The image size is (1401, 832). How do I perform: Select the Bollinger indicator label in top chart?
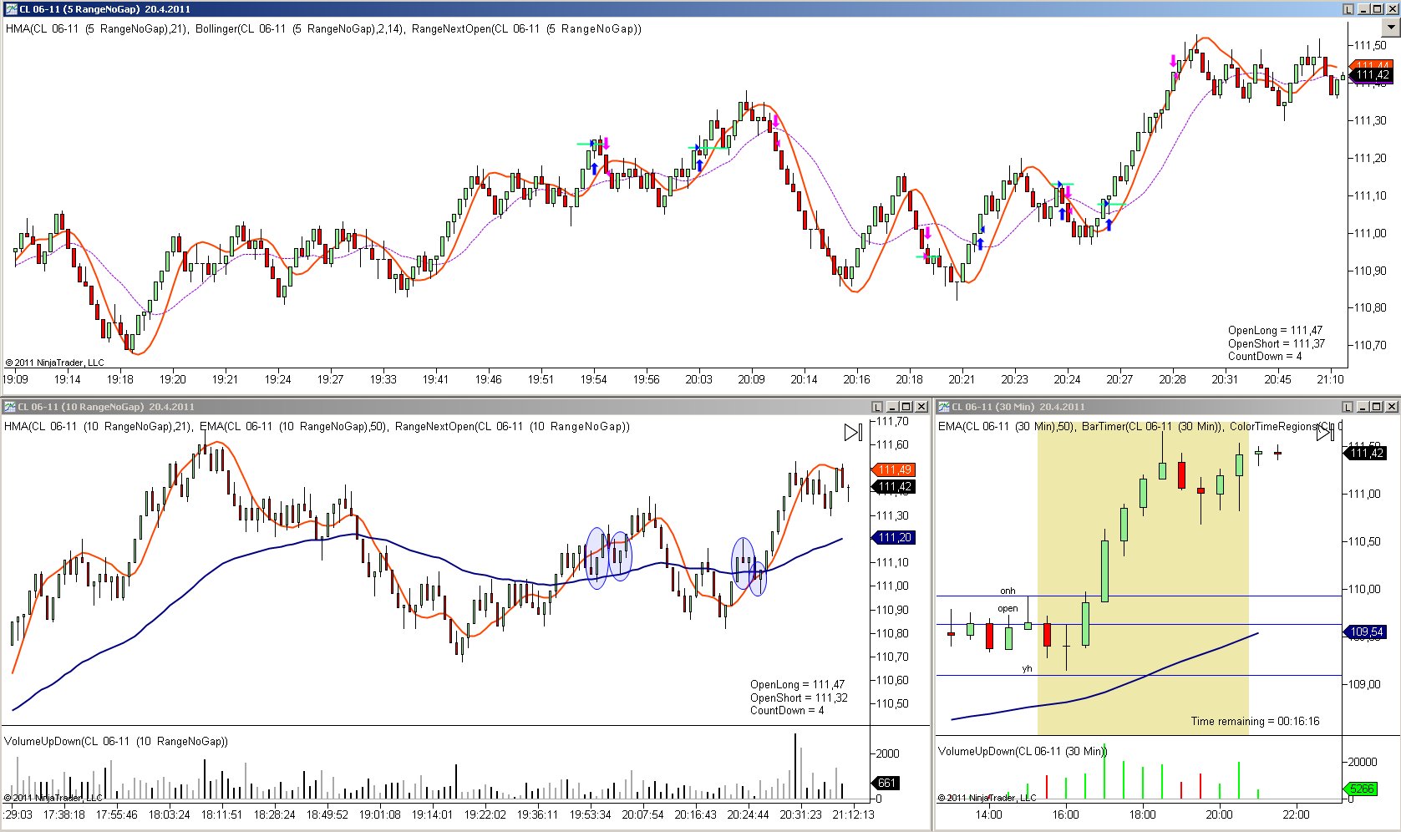(300, 28)
